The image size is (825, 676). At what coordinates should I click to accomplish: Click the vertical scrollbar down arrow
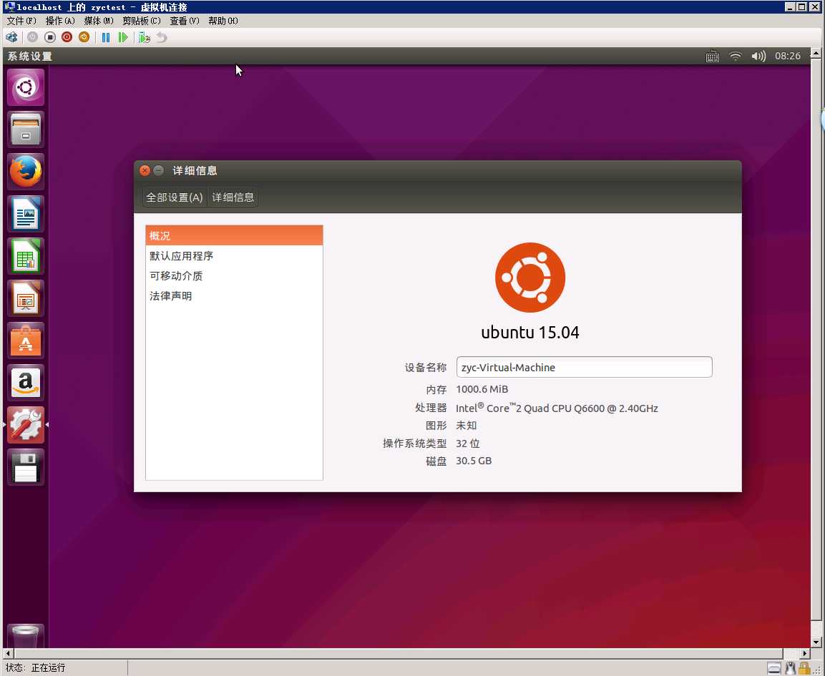(x=816, y=642)
